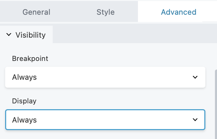Click the word "General" in the tab bar
The width and height of the screenshot is (217, 139).
(36, 12)
